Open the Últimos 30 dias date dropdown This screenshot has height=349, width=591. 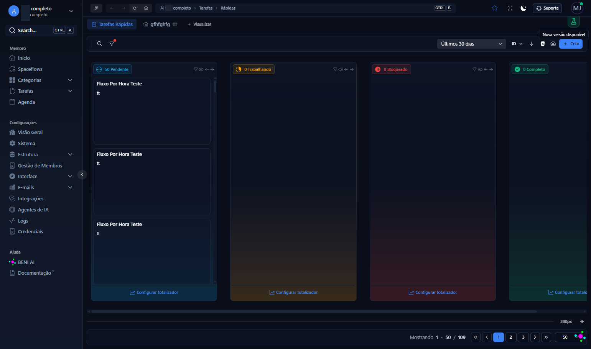[x=471, y=44]
